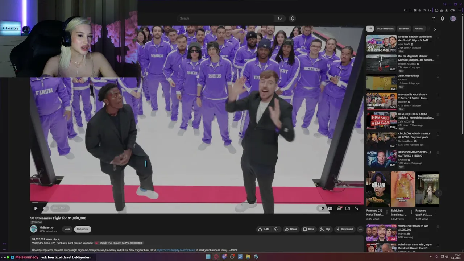The height and width of the screenshot is (261, 464).
Task: Bookmark the page with the heart icon
Action: 430,10
